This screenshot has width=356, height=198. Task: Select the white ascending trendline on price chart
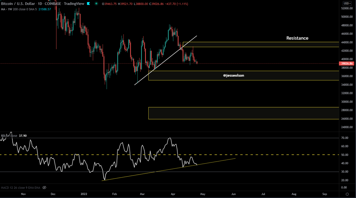coord(166,60)
